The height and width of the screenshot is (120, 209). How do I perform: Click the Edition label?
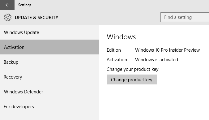click(114, 50)
